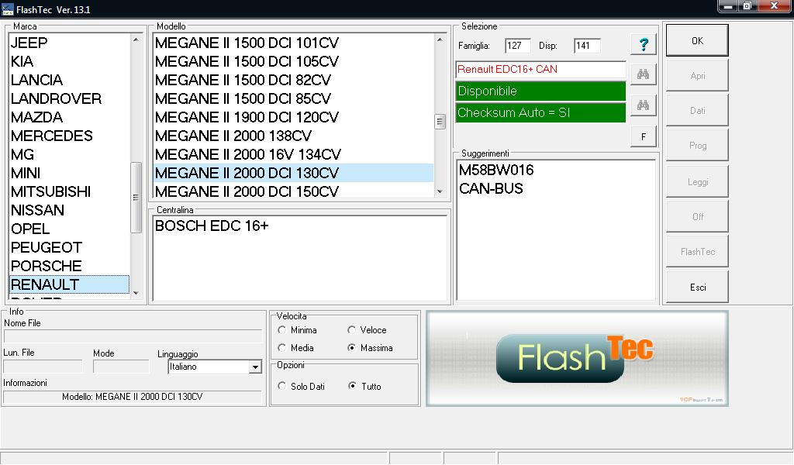
Task: Select NISSAN in the Marca list
Action: (x=69, y=210)
